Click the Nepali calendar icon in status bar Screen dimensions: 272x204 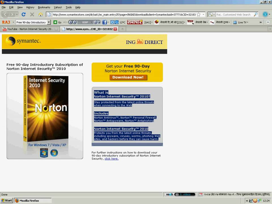coord(201,194)
